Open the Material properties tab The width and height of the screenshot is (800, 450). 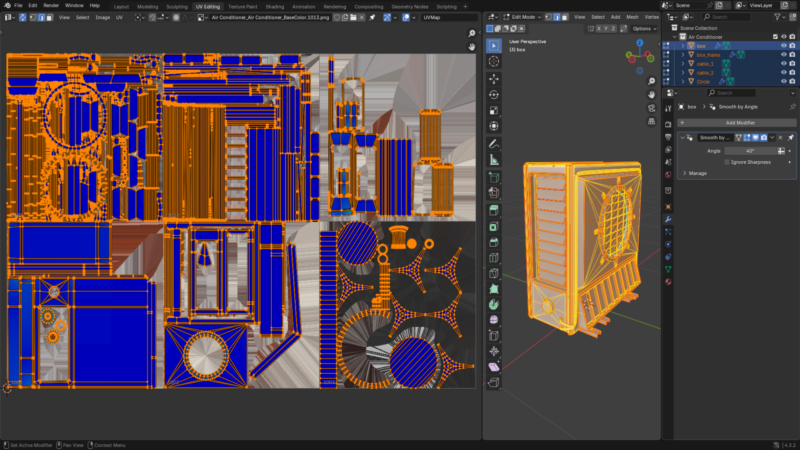point(668,282)
